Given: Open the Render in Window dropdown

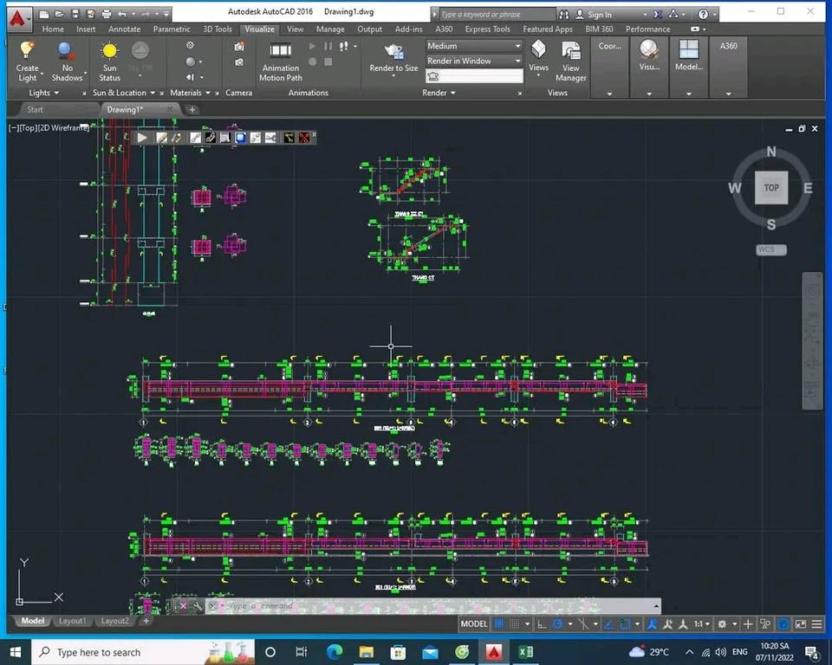Looking at the screenshot, I should point(473,61).
